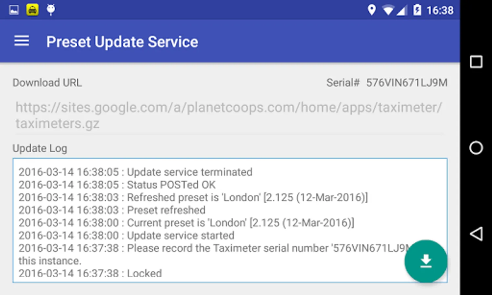Click the Update Log heading label
Screen dimensions: 492x295
click(40, 148)
